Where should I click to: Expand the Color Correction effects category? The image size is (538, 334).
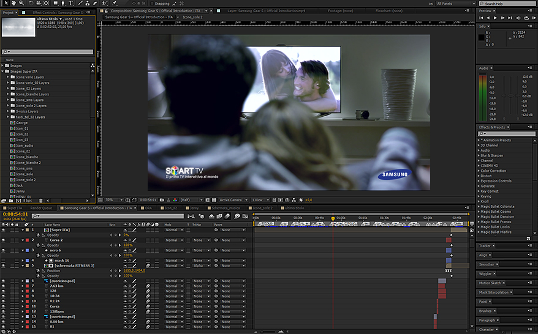[x=479, y=171]
